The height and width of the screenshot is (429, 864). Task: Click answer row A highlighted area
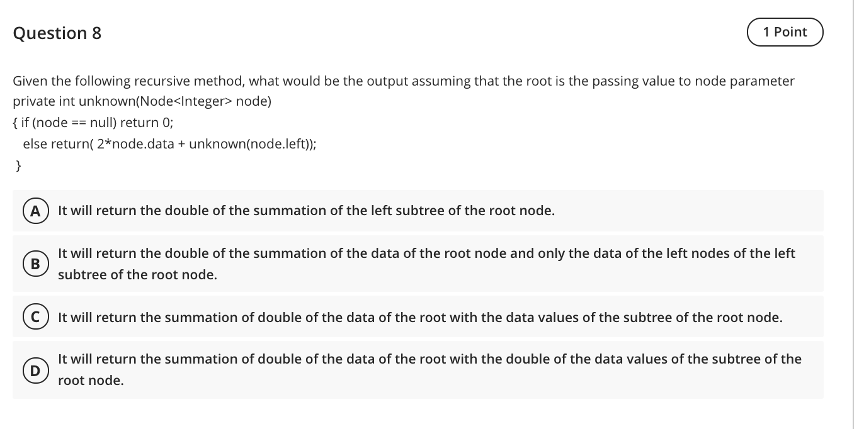point(418,211)
